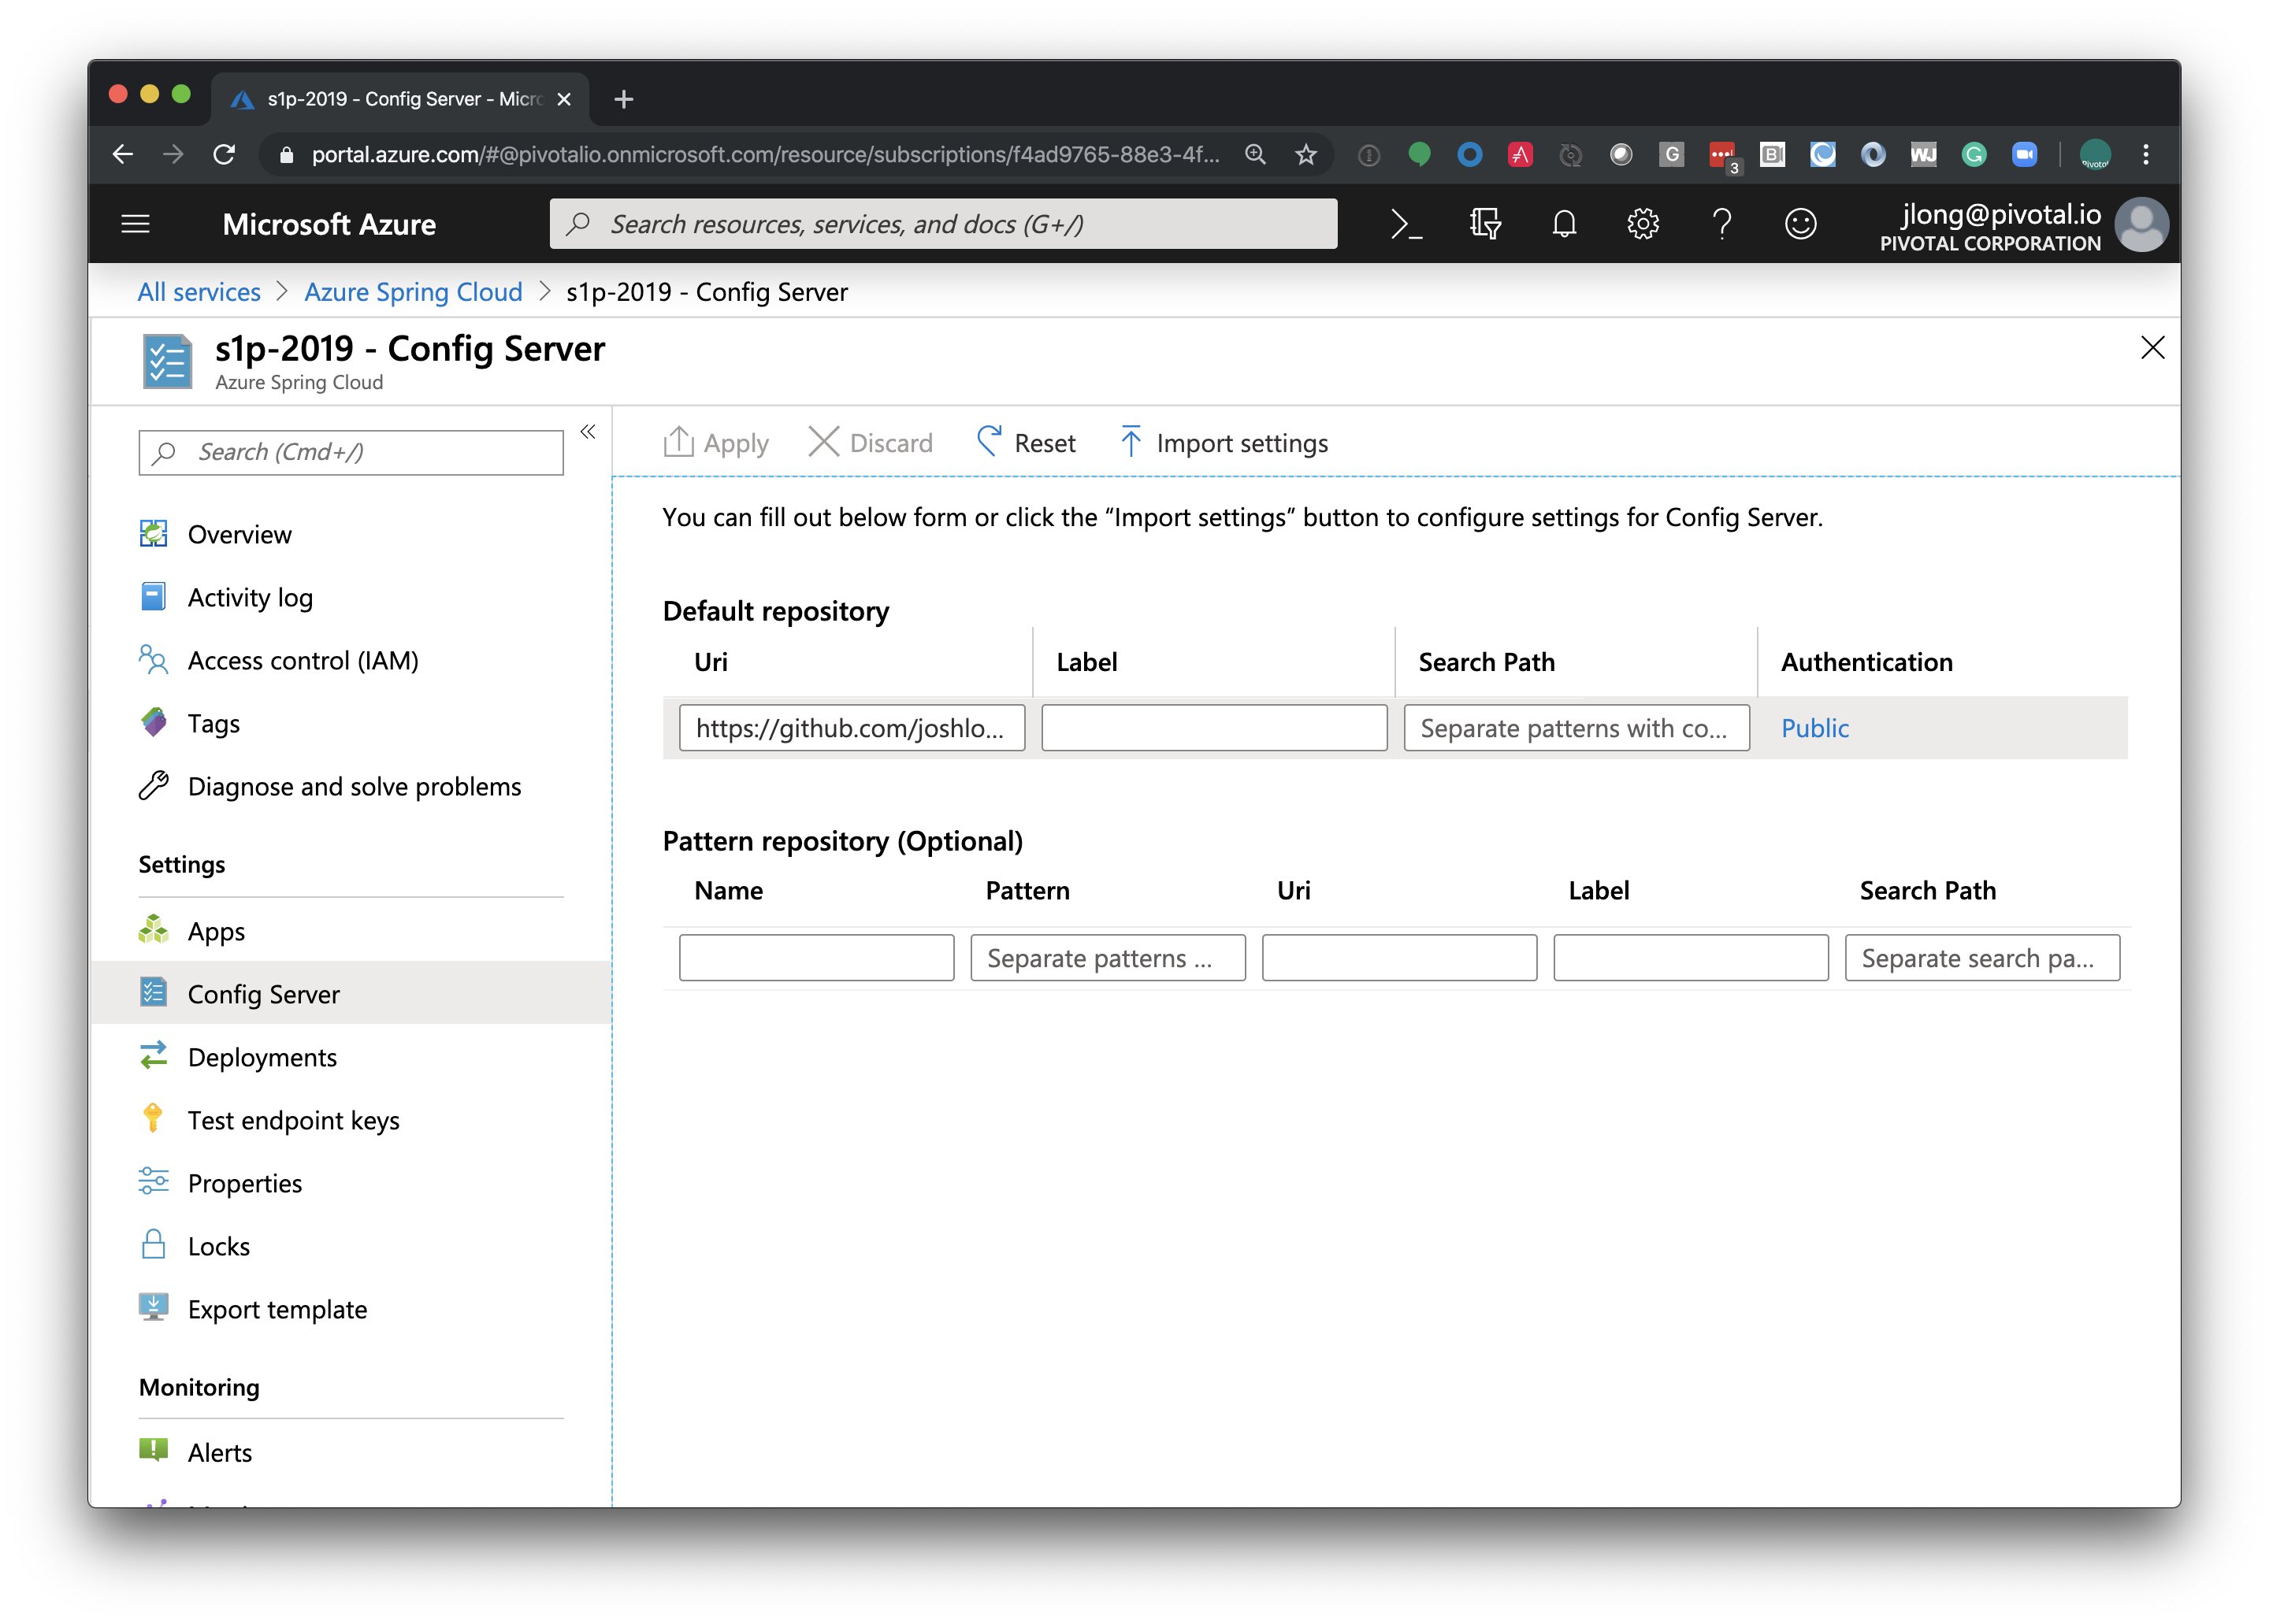Click the grey G extension icon

tap(1671, 154)
